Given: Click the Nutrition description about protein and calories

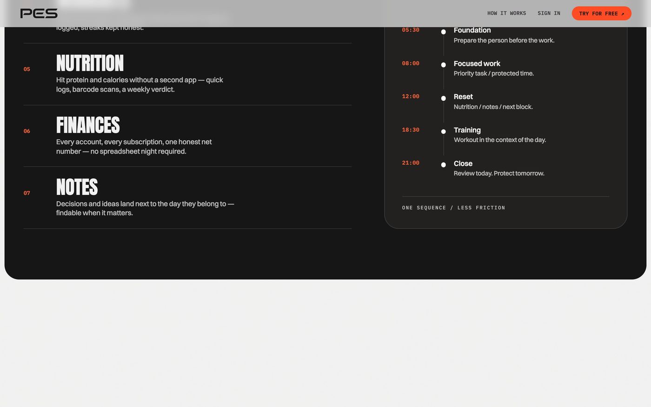Looking at the screenshot, I should click(139, 85).
